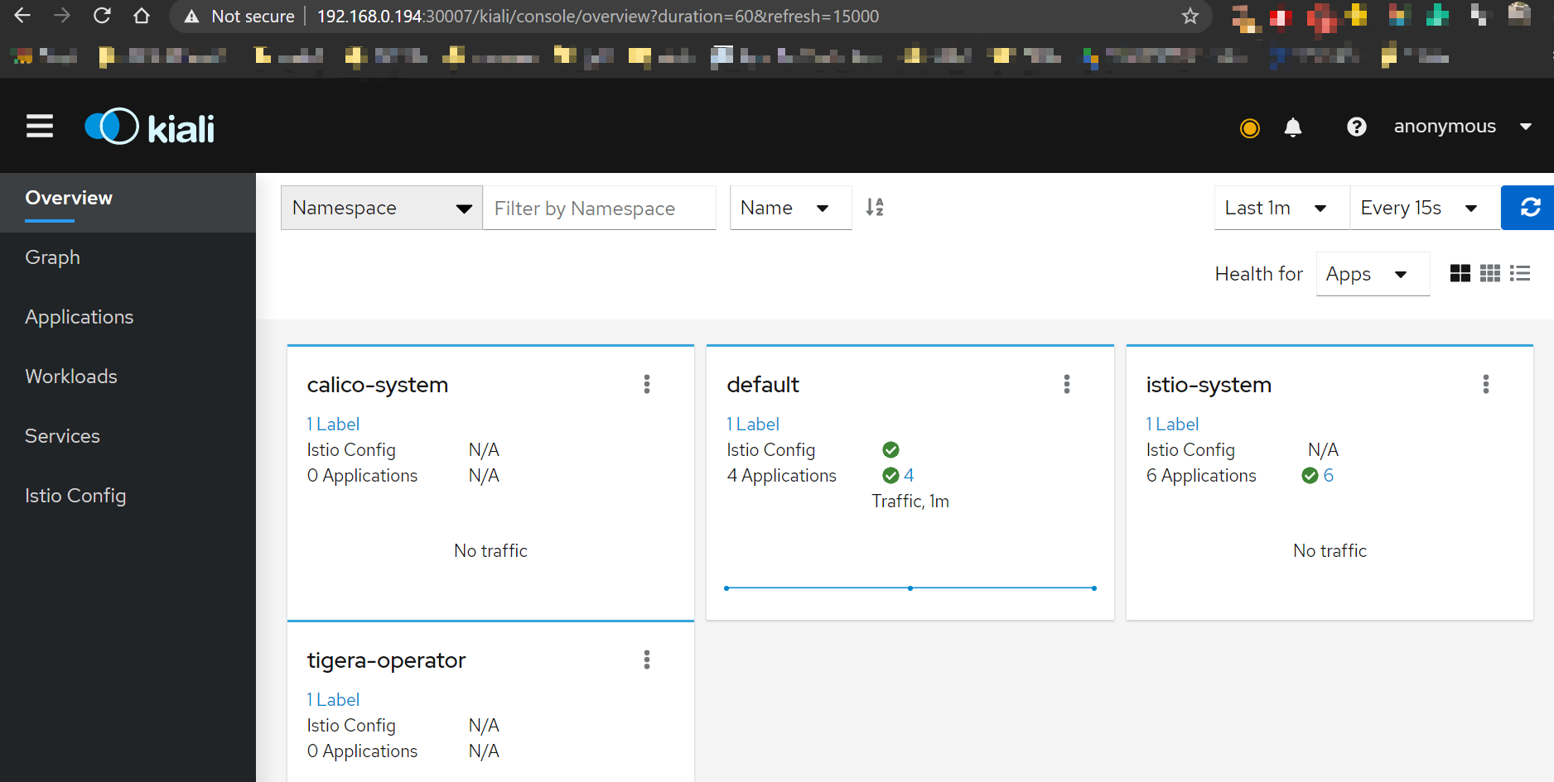Image resolution: width=1554 pixels, height=782 pixels.
Task: Focus the Filter by Namespace field
Action: pos(599,208)
